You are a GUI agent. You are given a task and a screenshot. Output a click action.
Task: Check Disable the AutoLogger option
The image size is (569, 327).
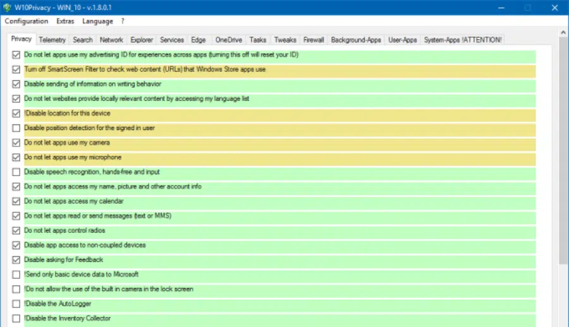16,304
